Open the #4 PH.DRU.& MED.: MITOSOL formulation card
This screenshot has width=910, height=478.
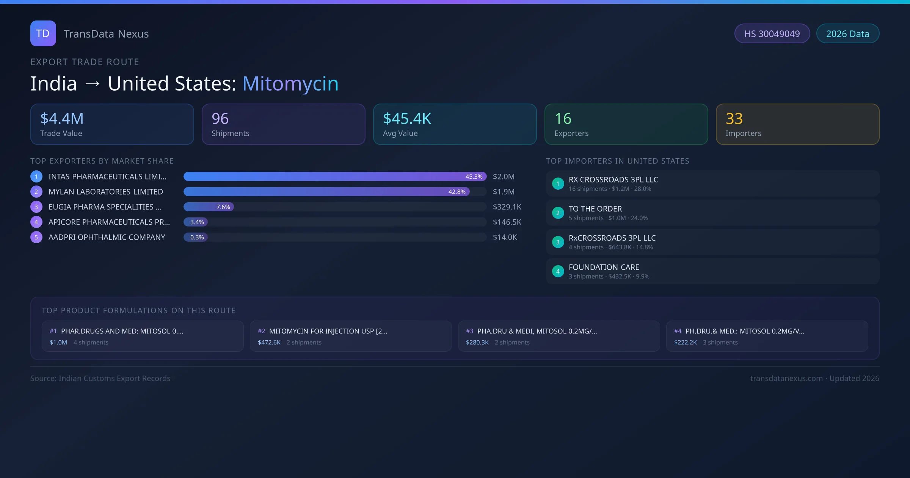(767, 336)
